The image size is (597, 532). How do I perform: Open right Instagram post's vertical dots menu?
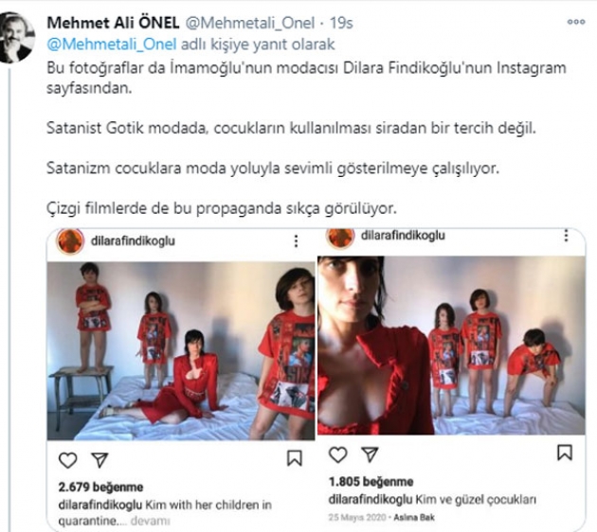tap(566, 236)
